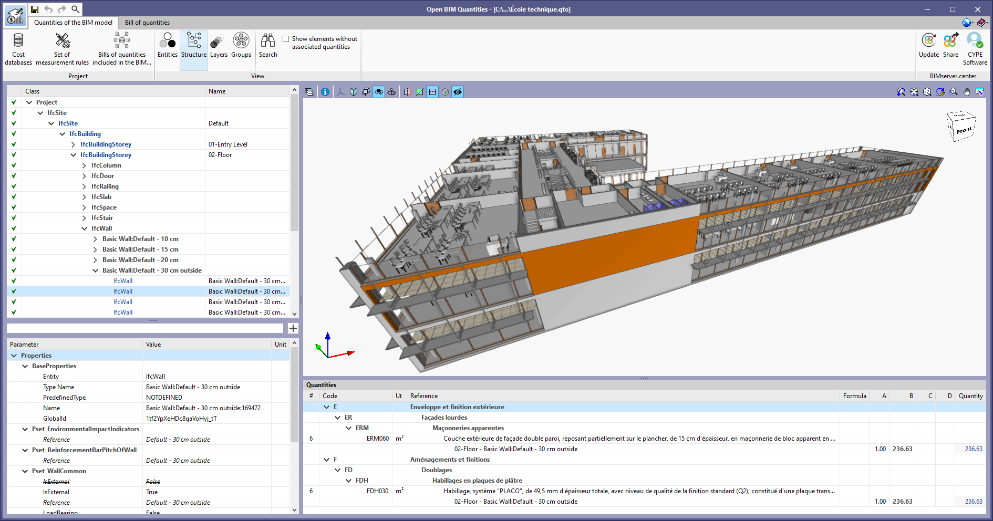Click the plus button beside filter field

[293, 328]
